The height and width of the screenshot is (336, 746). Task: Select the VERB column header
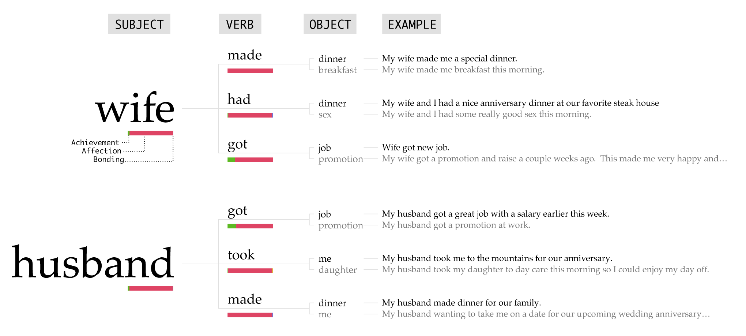click(x=240, y=24)
